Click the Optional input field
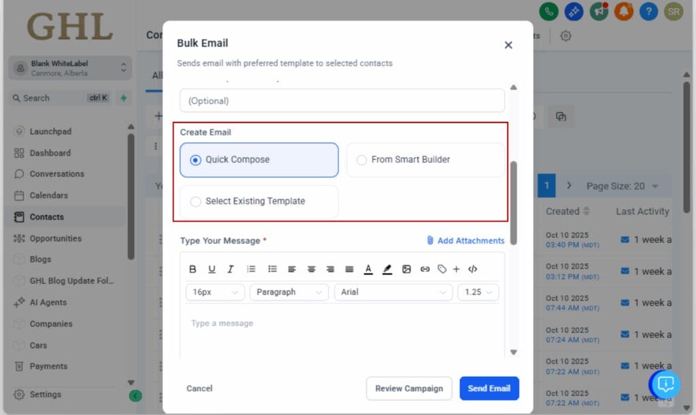Screen dimensions: 696x415 pyautogui.click(x=341, y=99)
